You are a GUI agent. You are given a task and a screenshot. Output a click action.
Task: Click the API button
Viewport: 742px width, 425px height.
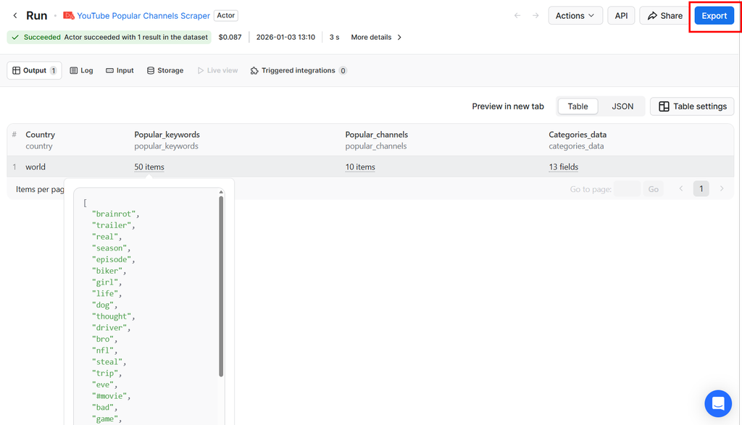click(x=621, y=16)
